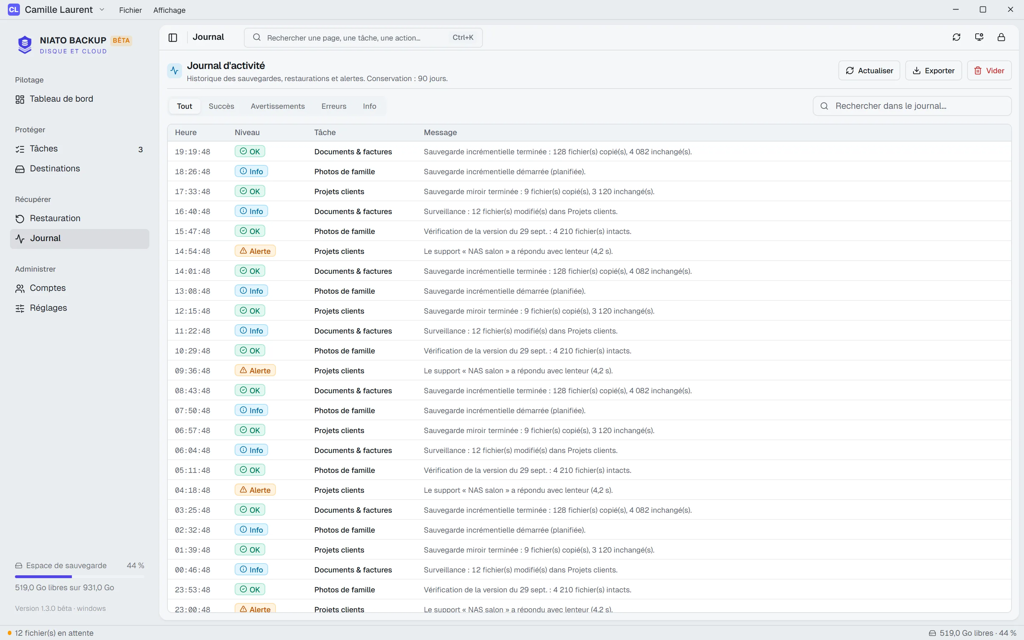
Task: Focus the Rechercher dans le journal field
Action: click(912, 106)
